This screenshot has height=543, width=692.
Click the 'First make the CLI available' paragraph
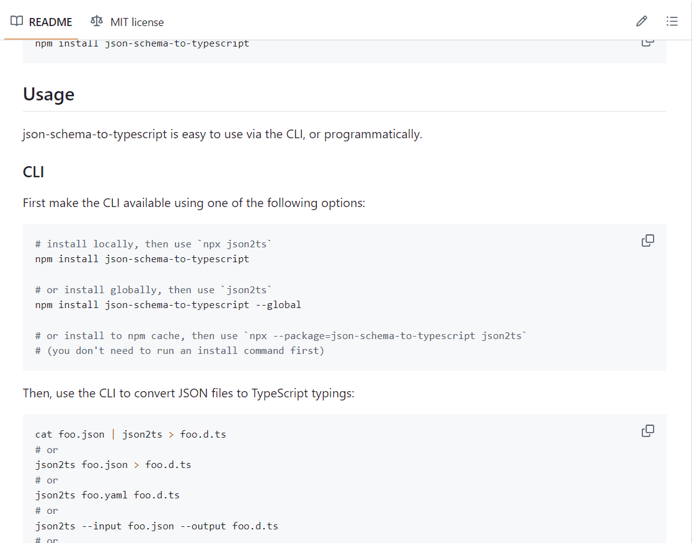[x=193, y=203]
